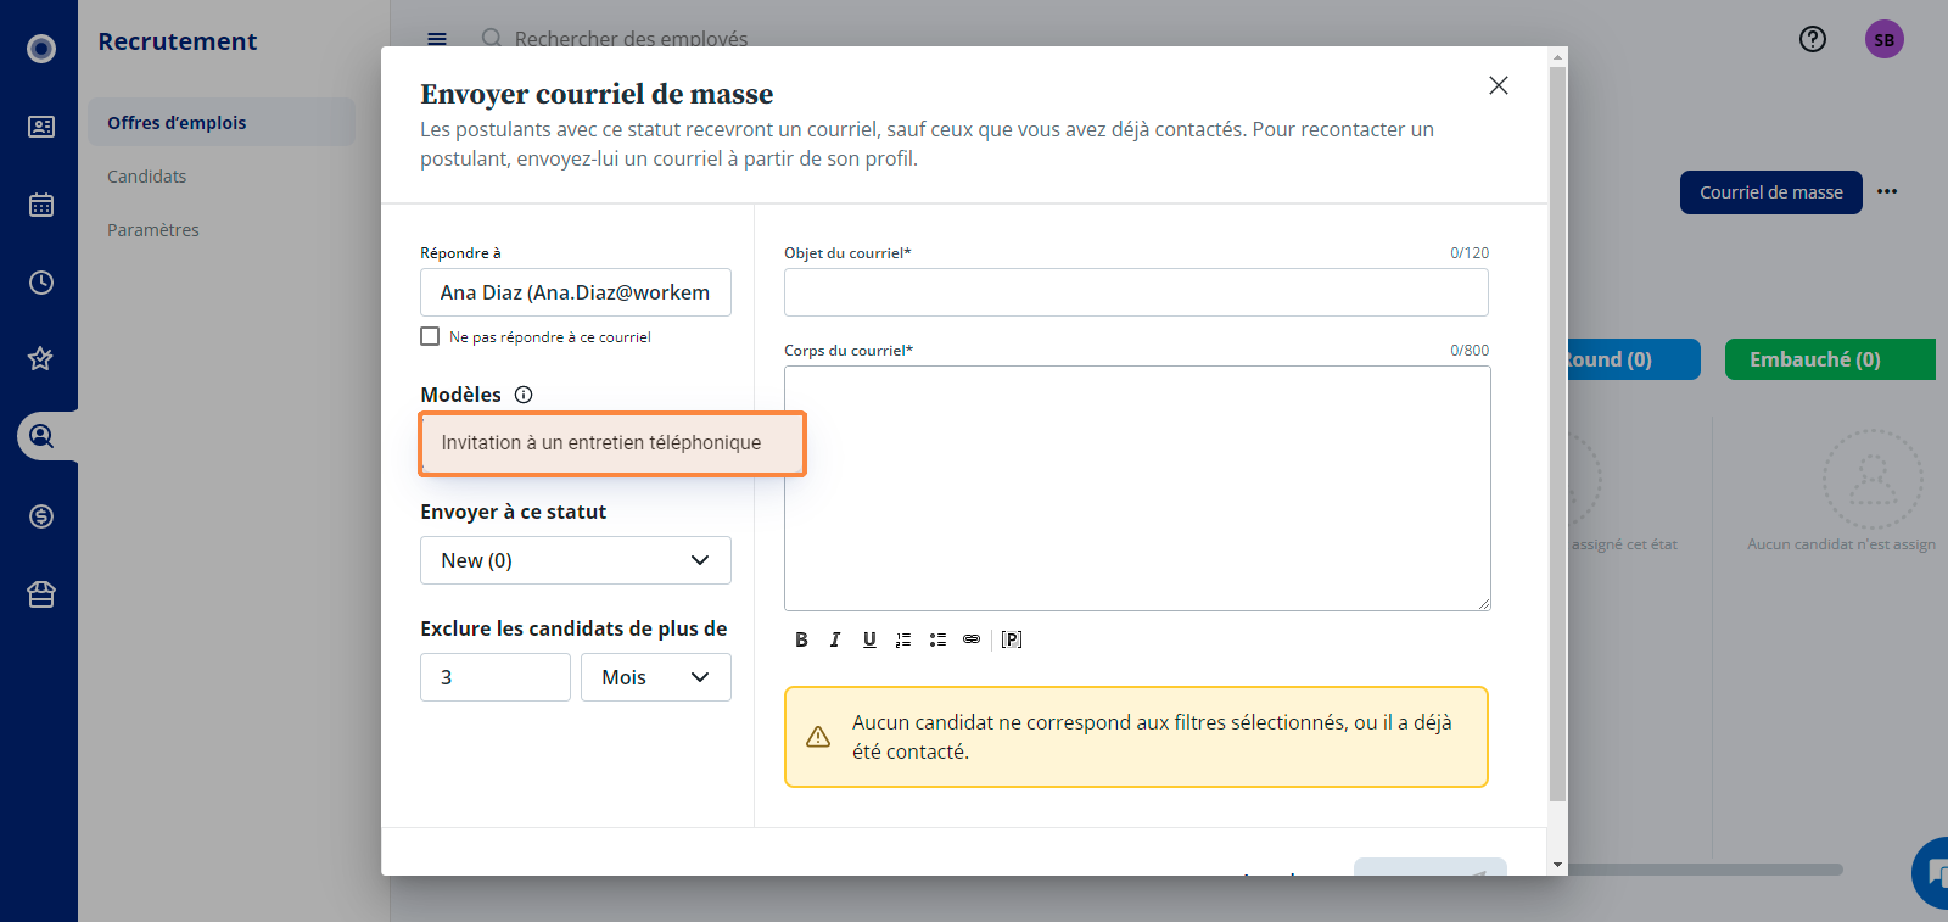This screenshot has height=922, width=1948.
Task: Open the 'Répondre à' Ana Diaz field
Action: tap(575, 292)
